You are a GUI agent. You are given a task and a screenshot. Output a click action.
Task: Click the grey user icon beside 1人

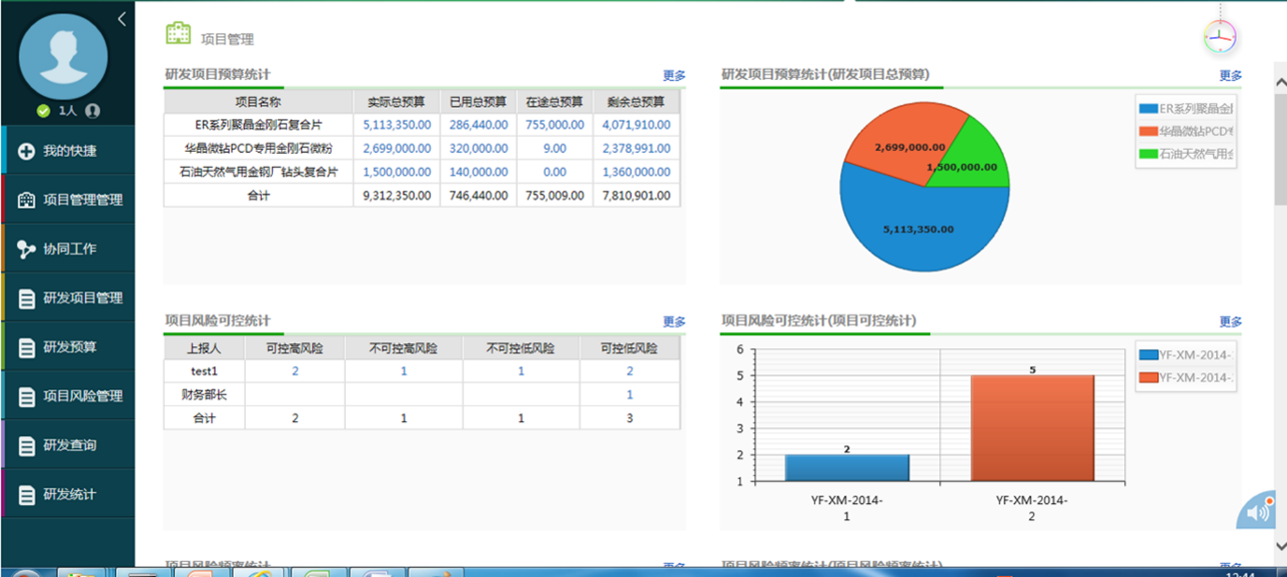tap(93, 111)
